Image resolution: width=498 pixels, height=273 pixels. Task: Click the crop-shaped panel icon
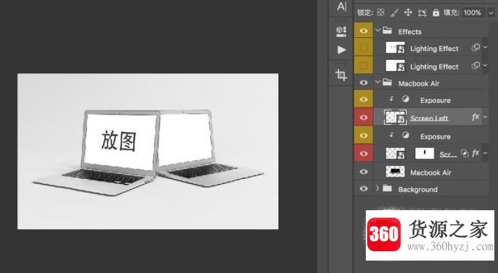coord(341,75)
